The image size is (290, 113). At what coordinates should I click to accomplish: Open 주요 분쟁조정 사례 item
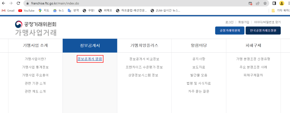[x=253, y=67]
